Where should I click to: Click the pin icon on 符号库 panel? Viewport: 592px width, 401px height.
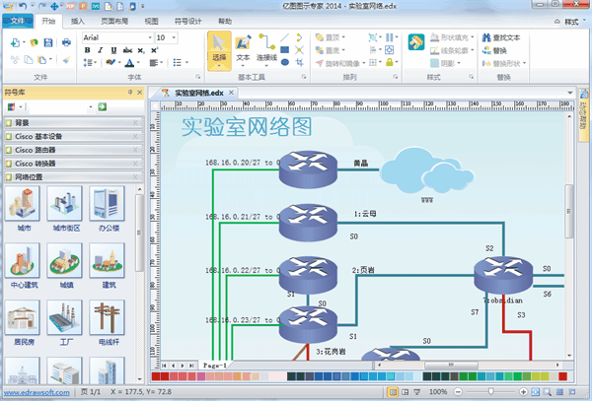130,93
